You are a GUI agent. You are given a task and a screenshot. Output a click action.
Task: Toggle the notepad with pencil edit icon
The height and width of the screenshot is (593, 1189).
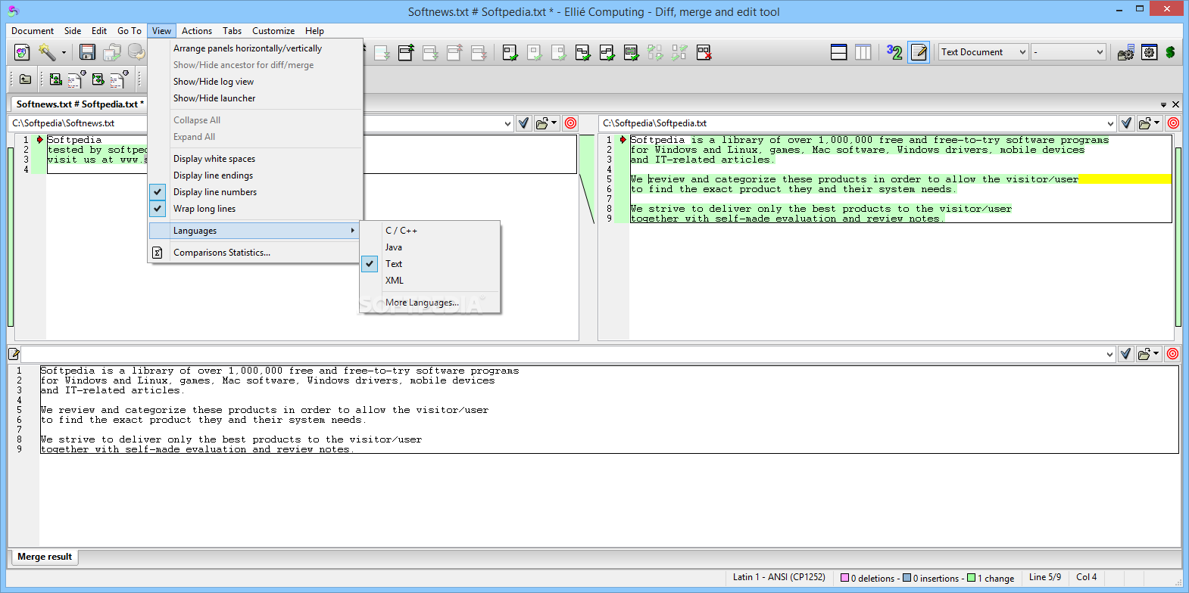click(x=919, y=52)
